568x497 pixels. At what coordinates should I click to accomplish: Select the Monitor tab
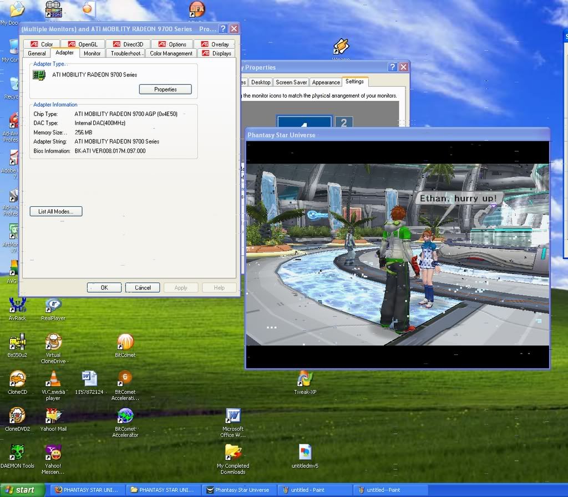click(92, 53)
